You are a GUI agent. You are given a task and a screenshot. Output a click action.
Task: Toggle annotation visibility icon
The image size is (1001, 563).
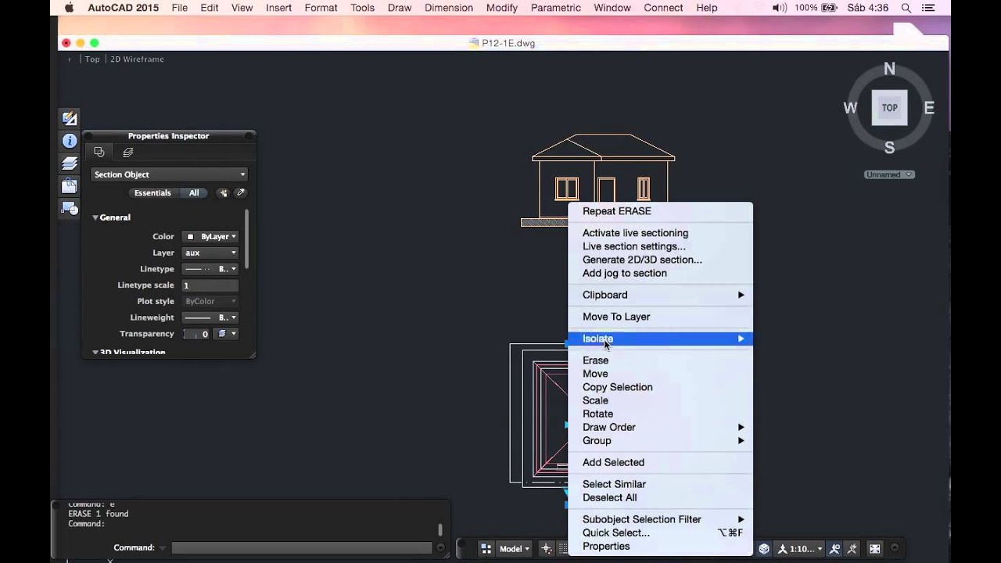pyautogui.click(x=835, y=549)
